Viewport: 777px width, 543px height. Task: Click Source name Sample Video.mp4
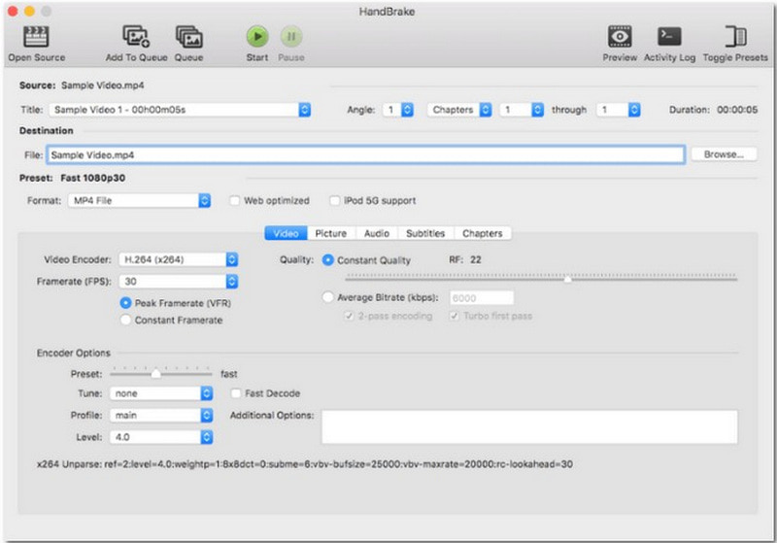[103, 85]
